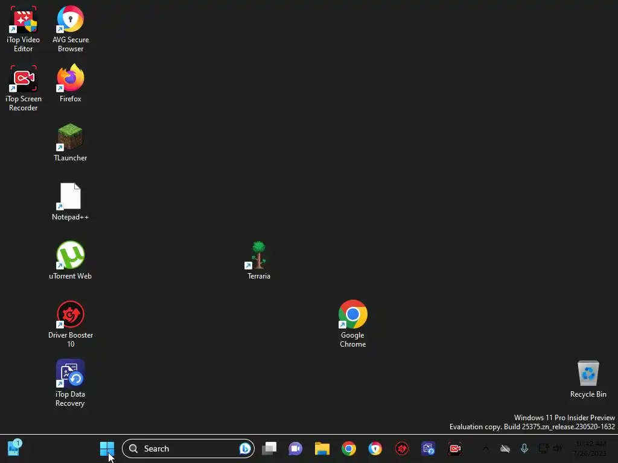The image size is (618, 463).
Task: Select the iTop Video Editor desktop shortcut
Action: pos(24,29)
